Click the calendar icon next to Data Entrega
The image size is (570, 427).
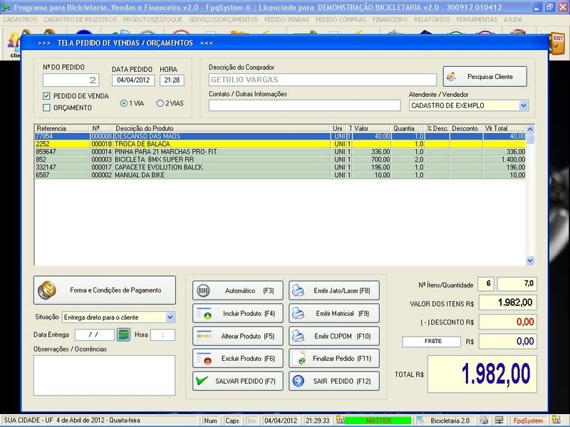click(123, 334)
